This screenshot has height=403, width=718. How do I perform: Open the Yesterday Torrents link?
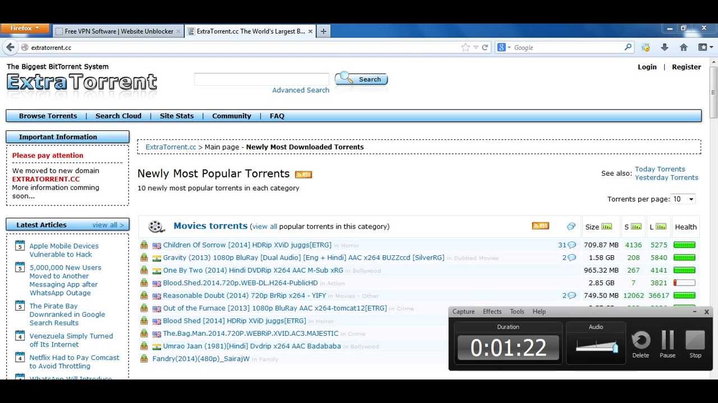666,177
